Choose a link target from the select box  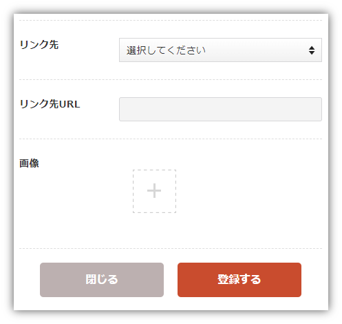pyautogui.click(x=220, y=50)
